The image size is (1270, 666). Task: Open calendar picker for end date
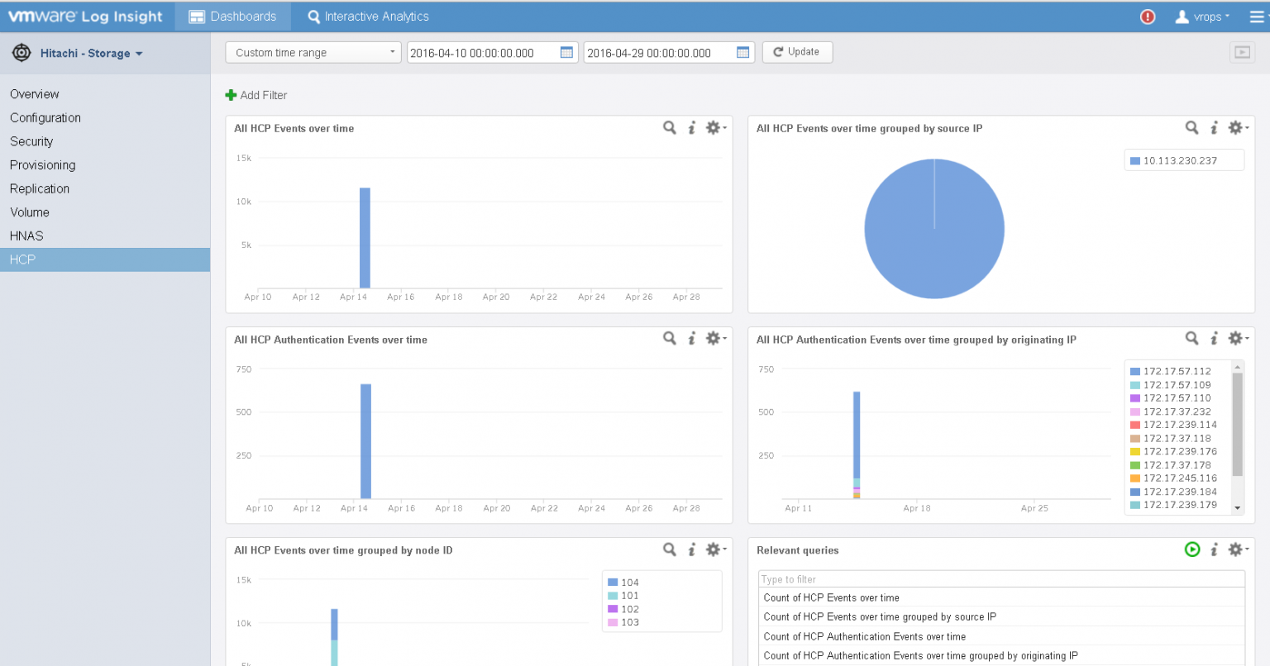[x=742, y=52]
